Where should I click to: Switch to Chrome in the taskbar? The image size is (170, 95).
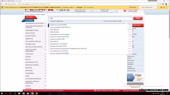click(x=32, y=93)
